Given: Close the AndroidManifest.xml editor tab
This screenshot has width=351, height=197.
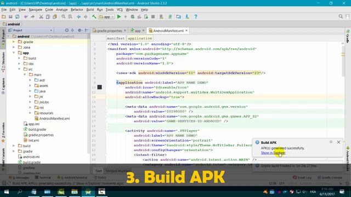Looking at the screenshot, I should point(186,31).
